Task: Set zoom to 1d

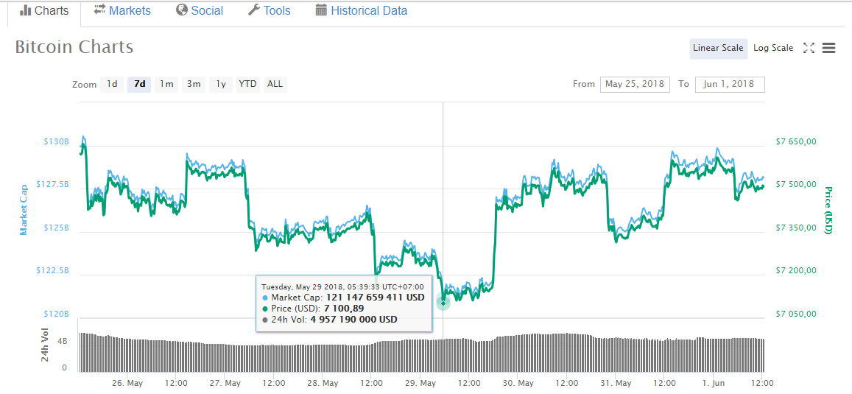Action: click(112, 84)
